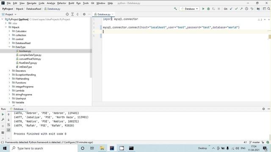
Task: Open Task View on the taskbar
Action: point(92,148)
